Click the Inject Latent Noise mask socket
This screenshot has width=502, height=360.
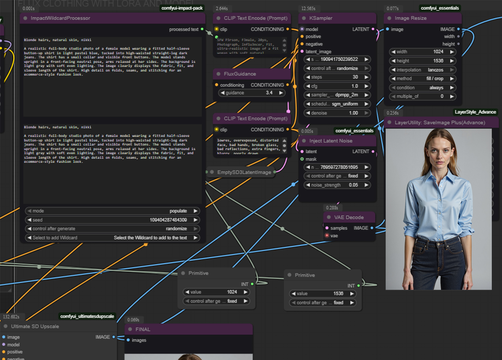click(302, 159)
